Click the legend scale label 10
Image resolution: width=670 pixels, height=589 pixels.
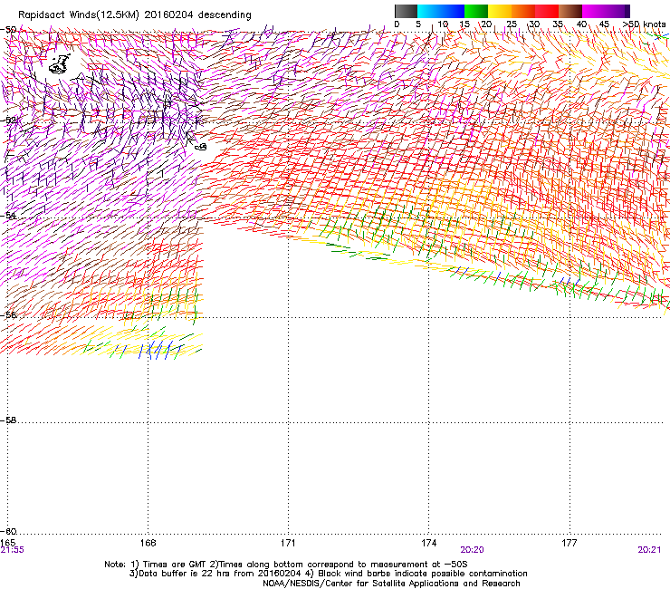(443, 24)
